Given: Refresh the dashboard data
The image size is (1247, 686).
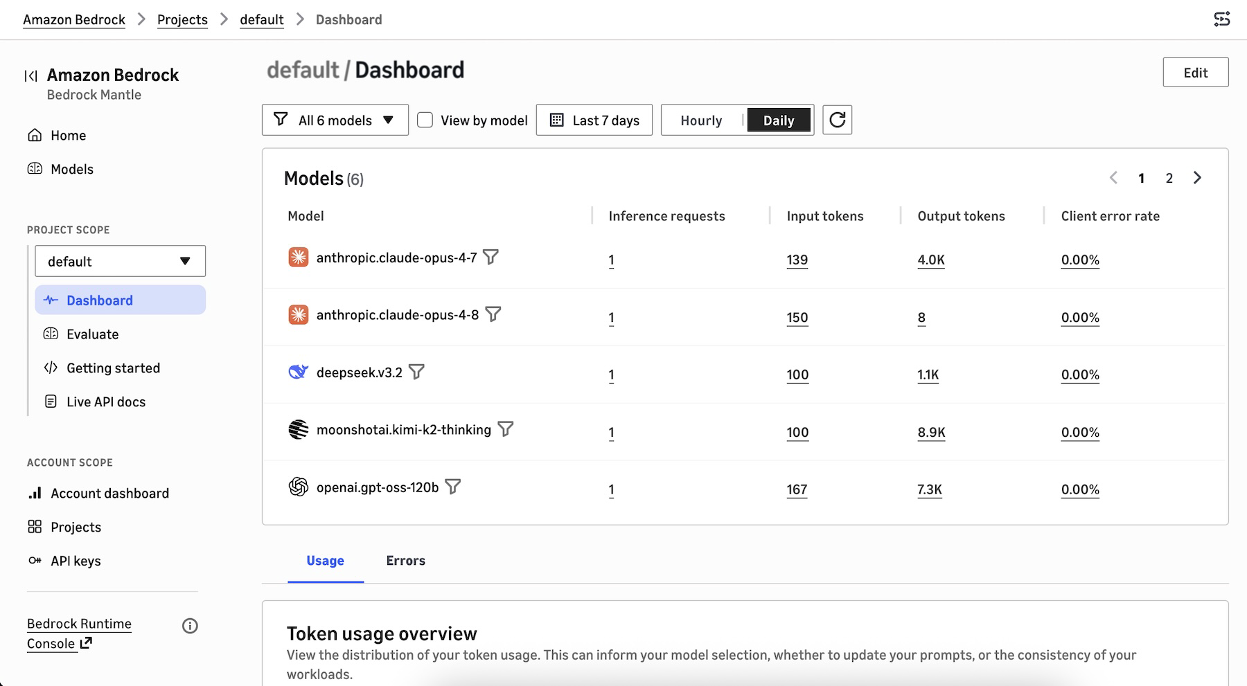Looking at the screenshot, I should pos(837,120).
